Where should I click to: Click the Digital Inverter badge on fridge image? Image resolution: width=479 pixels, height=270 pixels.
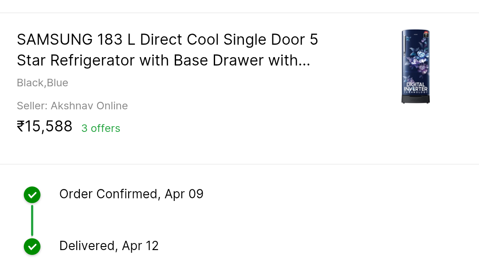click(416, 87)
